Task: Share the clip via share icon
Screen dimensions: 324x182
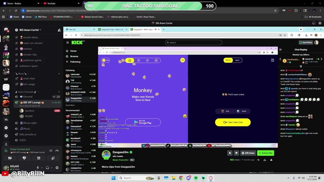Action: [x=258, y=160]
